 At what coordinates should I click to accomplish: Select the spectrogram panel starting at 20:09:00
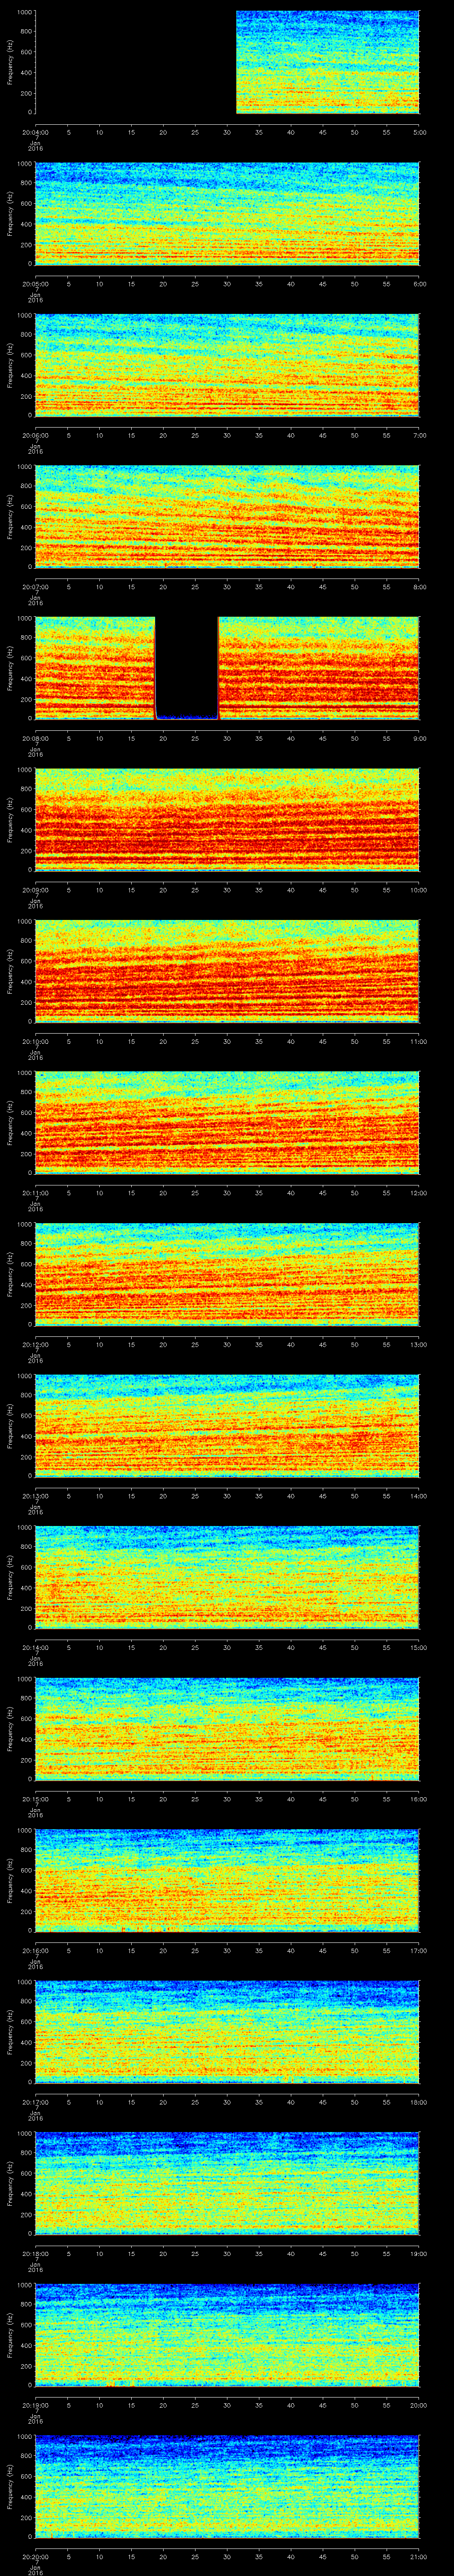coord(227,820)
